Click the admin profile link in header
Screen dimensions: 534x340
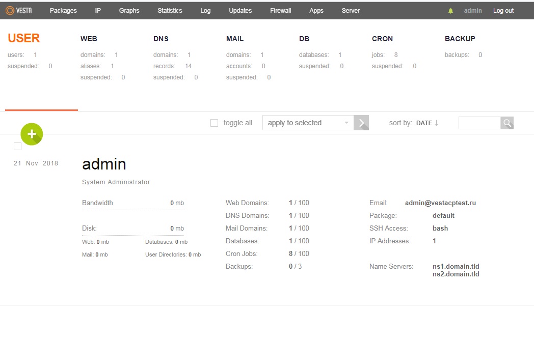[473, 11]
